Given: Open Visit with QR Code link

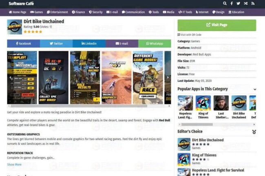Looking at the screenshot, I should [x=189, y=35].
